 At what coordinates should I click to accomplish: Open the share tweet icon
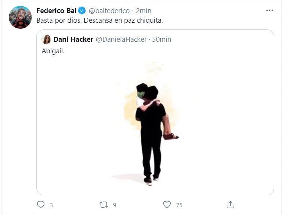230,205
